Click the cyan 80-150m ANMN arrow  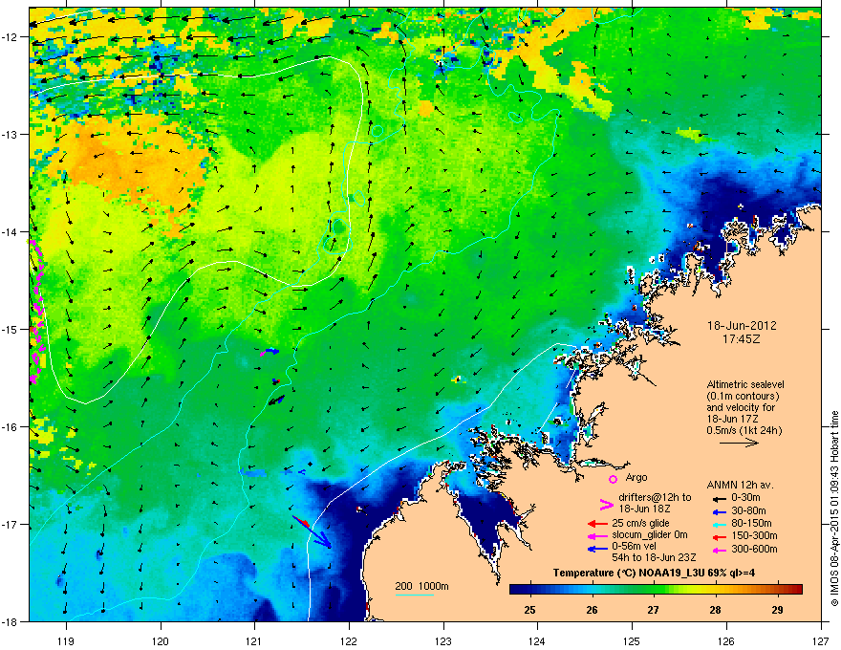tap(719, 525)
